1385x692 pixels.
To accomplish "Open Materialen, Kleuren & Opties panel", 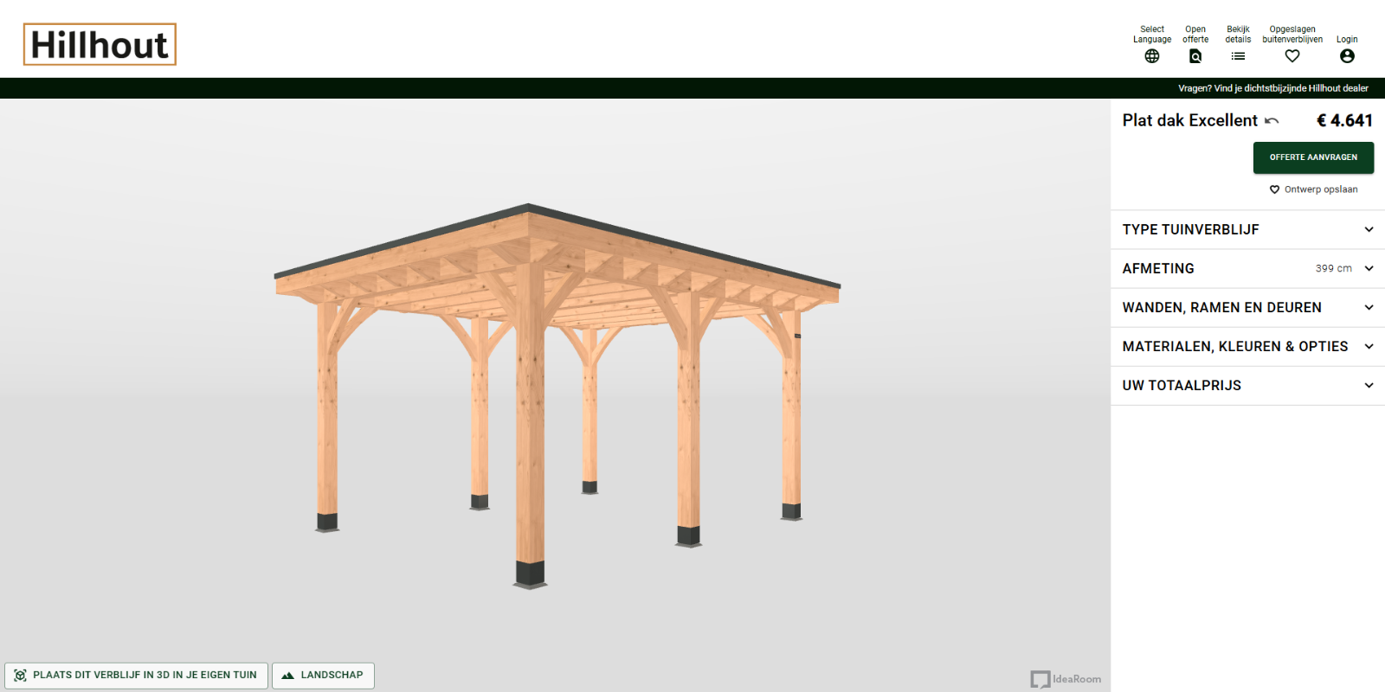I will tap(1246, 346).
